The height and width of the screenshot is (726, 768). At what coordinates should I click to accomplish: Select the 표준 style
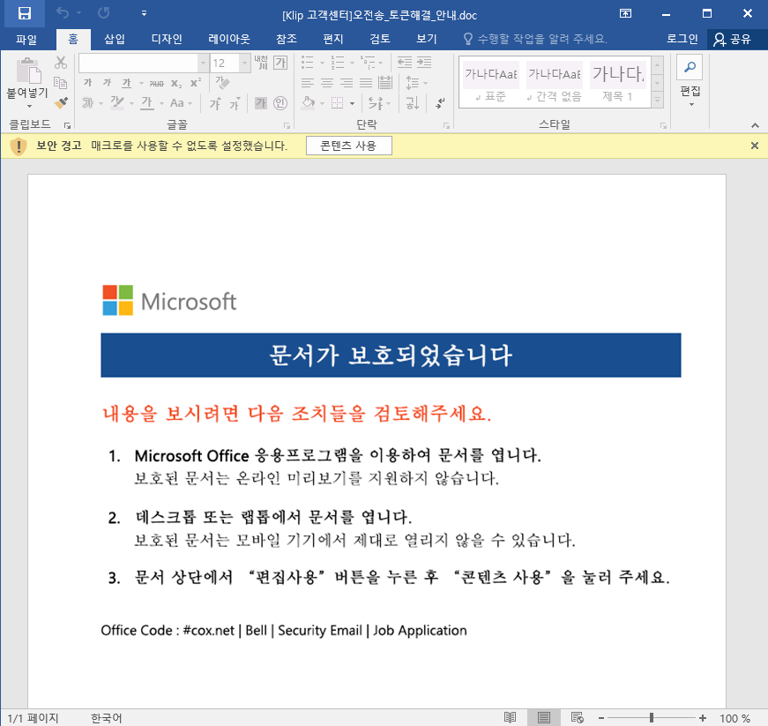[491, 82]
